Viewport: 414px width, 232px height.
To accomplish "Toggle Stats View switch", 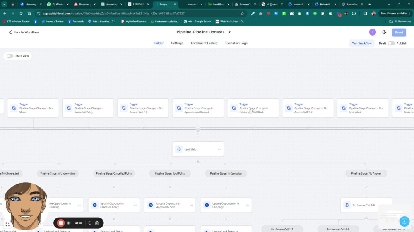I will point(10,56).
